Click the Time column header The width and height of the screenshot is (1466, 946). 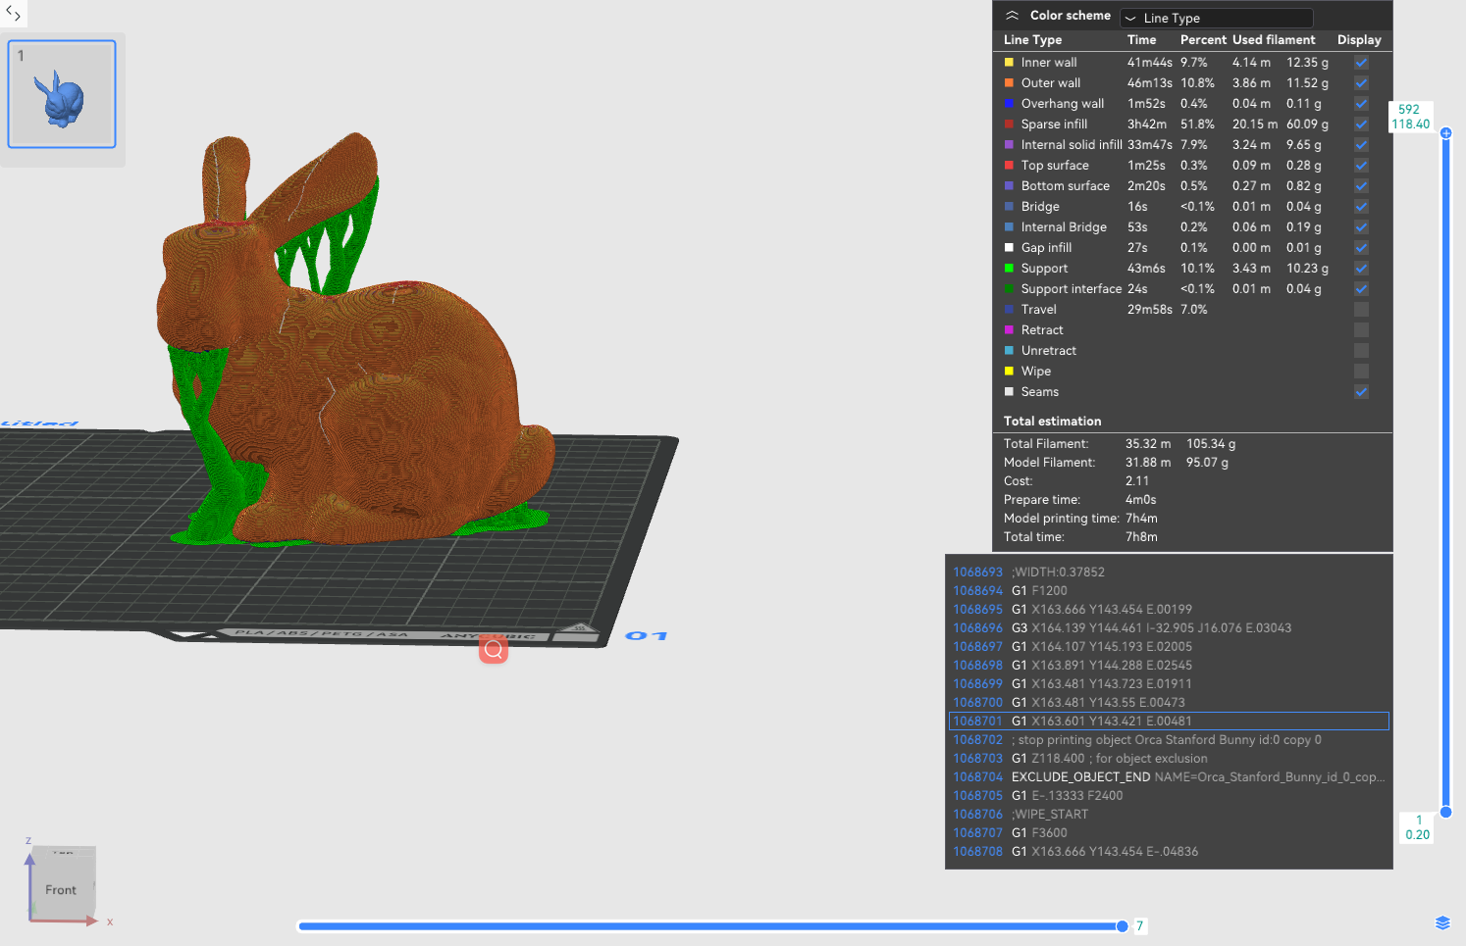coord(1141,40)
